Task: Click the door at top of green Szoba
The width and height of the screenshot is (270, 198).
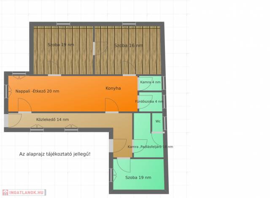Action: coord(124,164)
